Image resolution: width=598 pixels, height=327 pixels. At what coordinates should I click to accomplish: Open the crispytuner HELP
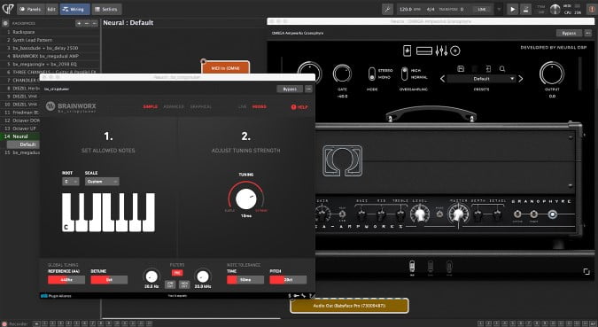coord(299,107)
